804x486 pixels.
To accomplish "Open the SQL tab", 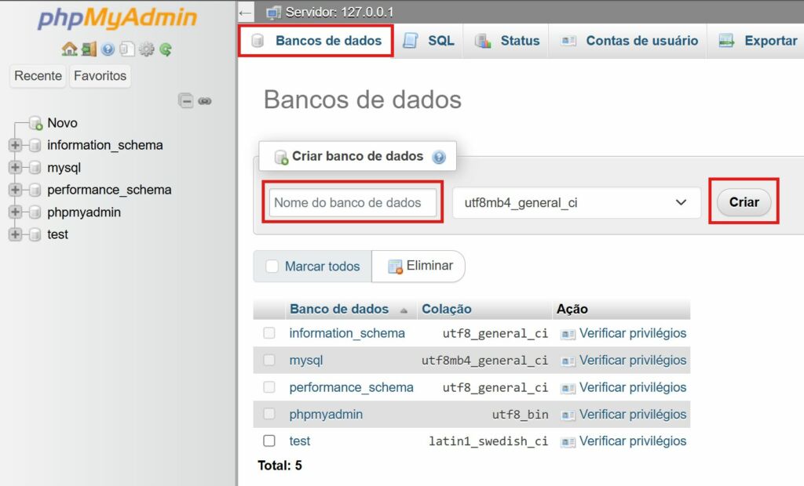I will point(428,41).
